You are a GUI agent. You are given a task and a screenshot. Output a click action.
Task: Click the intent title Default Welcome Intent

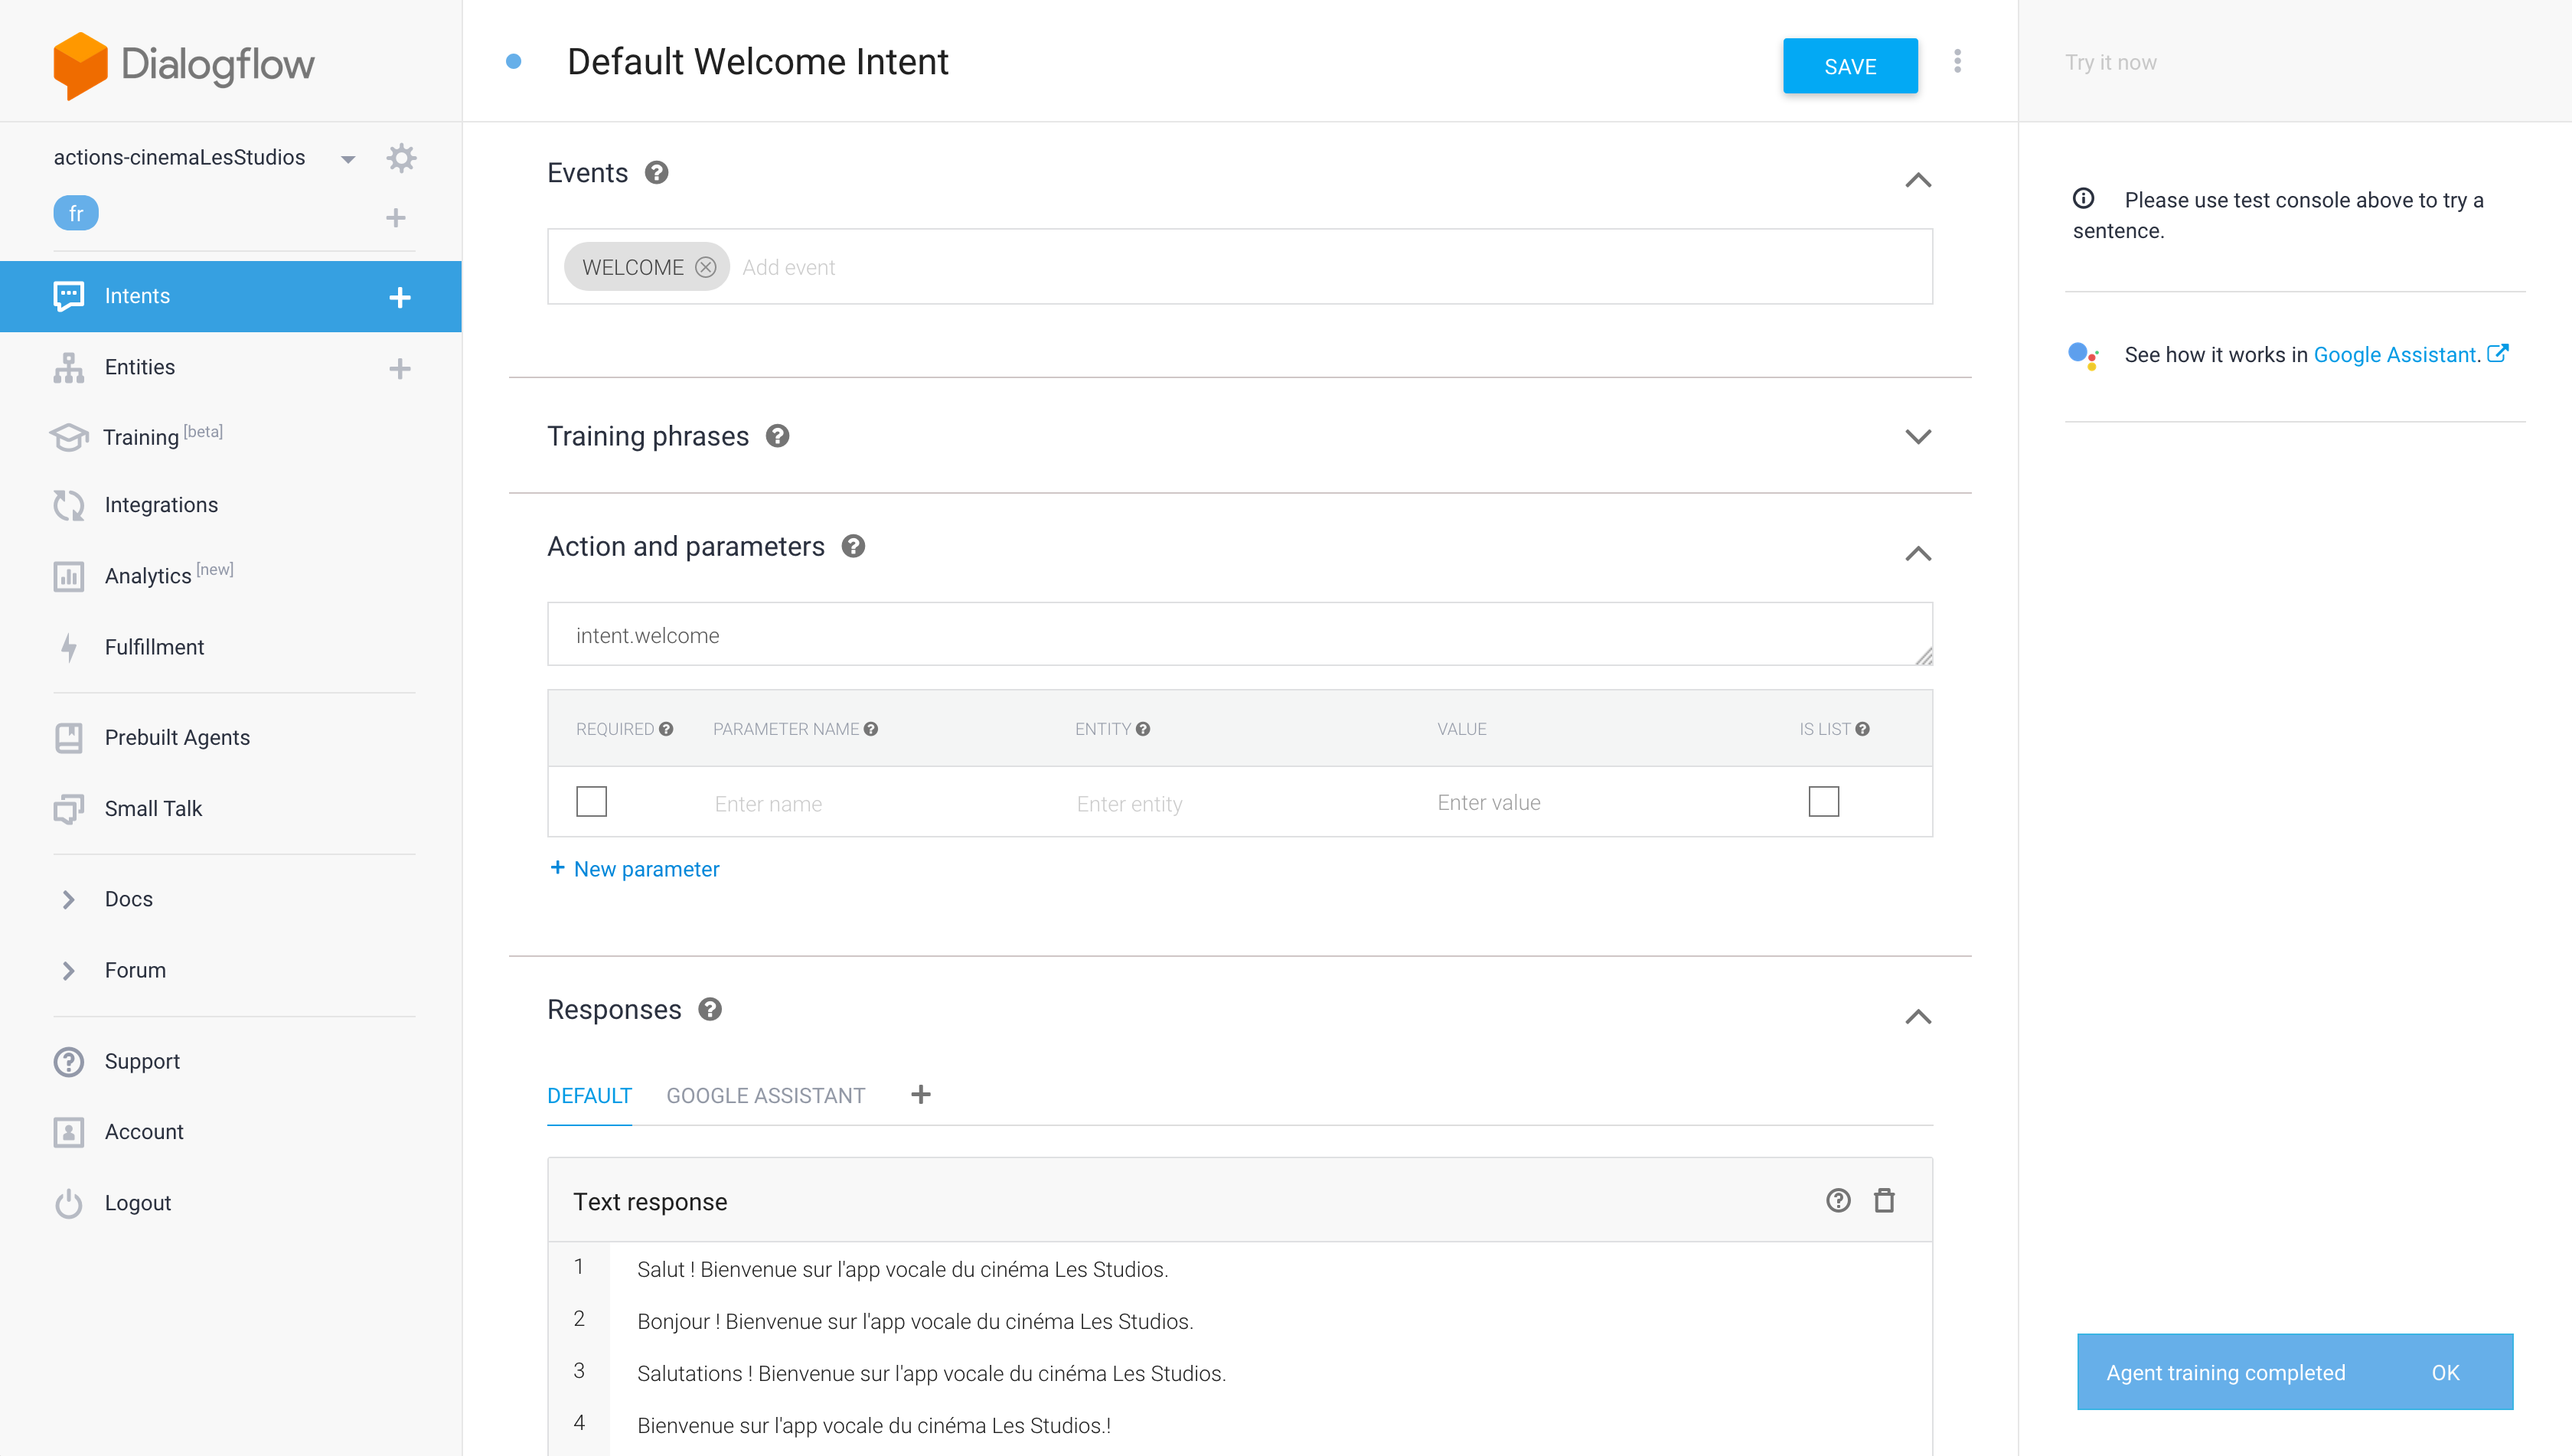(757, 62)
